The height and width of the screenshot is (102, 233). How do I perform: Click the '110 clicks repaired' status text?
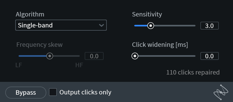pyautogui.click(x=193, y=72)
